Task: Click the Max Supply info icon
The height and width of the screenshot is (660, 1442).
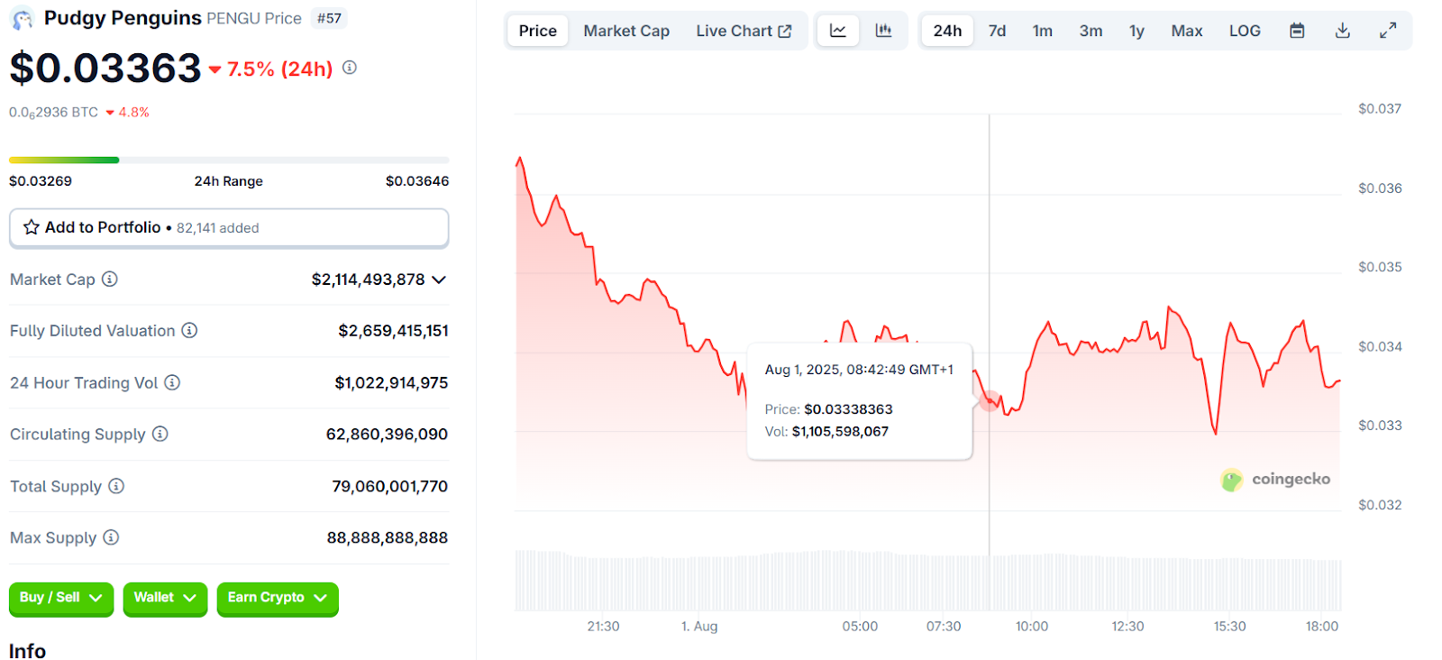Action: (111, 538)
